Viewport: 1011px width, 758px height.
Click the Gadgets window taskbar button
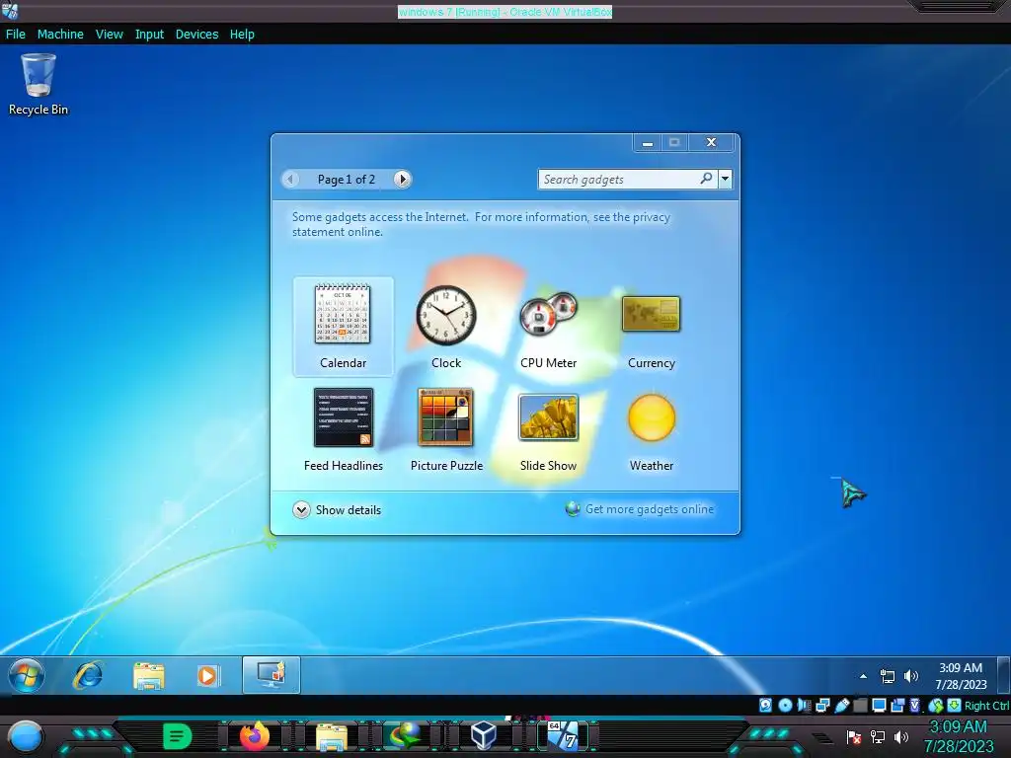[272, 675]
